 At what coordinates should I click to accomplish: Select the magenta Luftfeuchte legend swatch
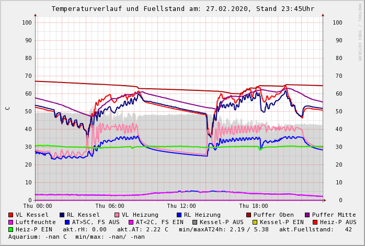pos(11,222)
